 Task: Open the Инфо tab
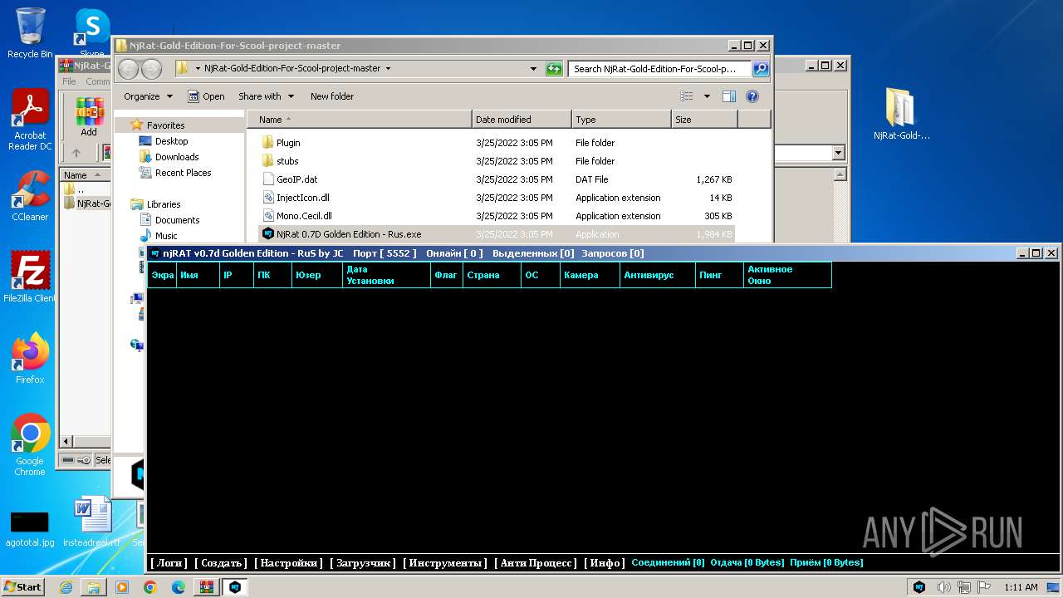click(x=605, y=563)
